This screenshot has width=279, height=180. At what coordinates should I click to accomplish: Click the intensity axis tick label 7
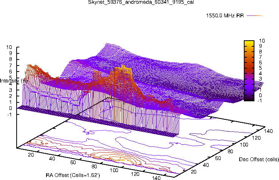(11, 66)
